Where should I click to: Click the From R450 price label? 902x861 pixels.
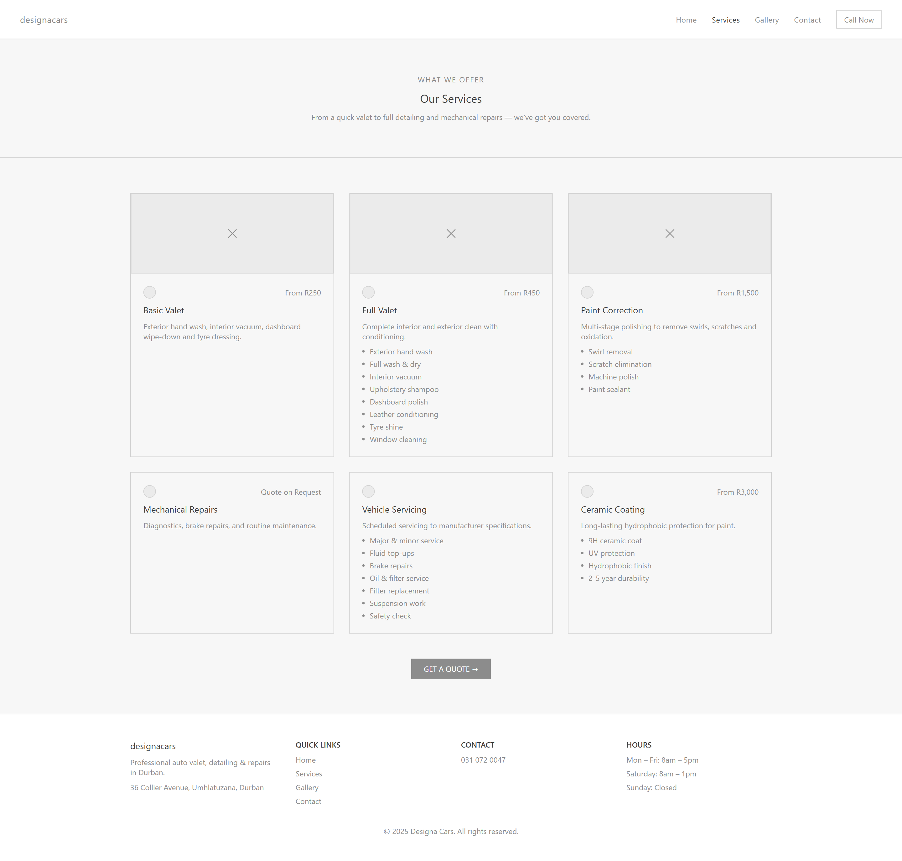click(x=522, y=293)
